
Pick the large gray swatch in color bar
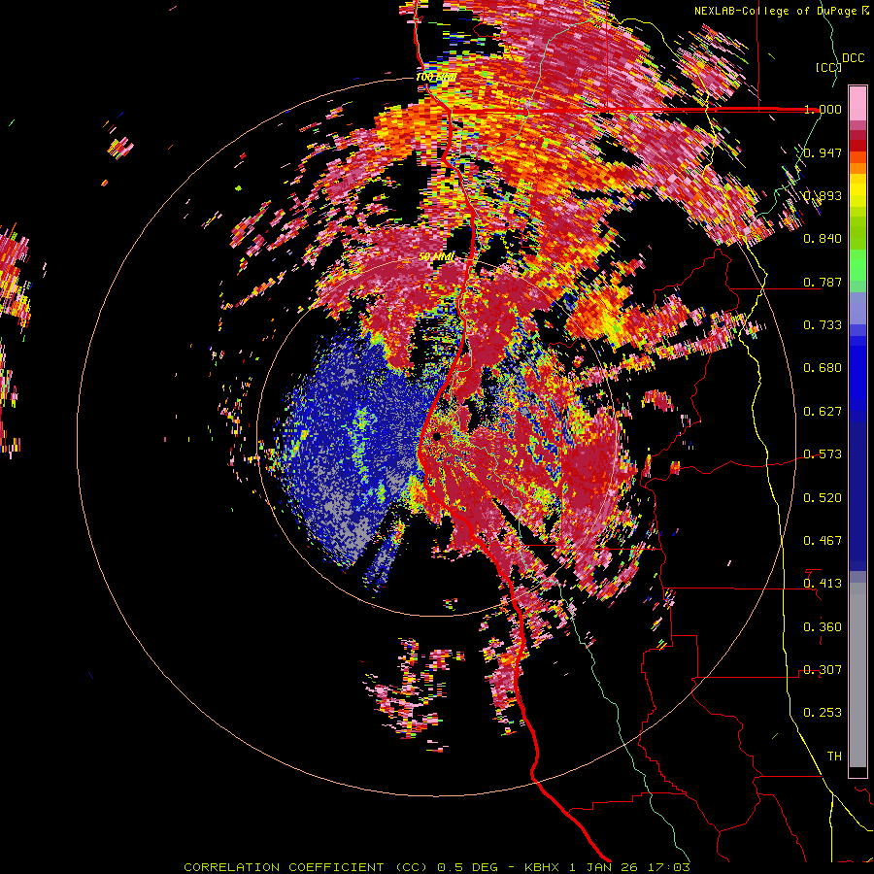[857, 675]
